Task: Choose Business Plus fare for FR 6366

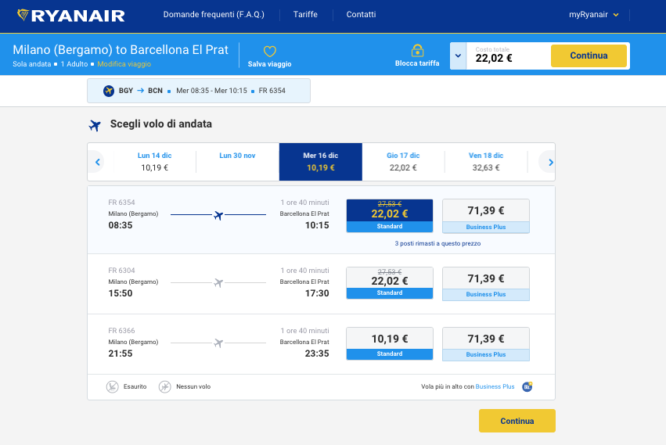Action: [486, 344]
